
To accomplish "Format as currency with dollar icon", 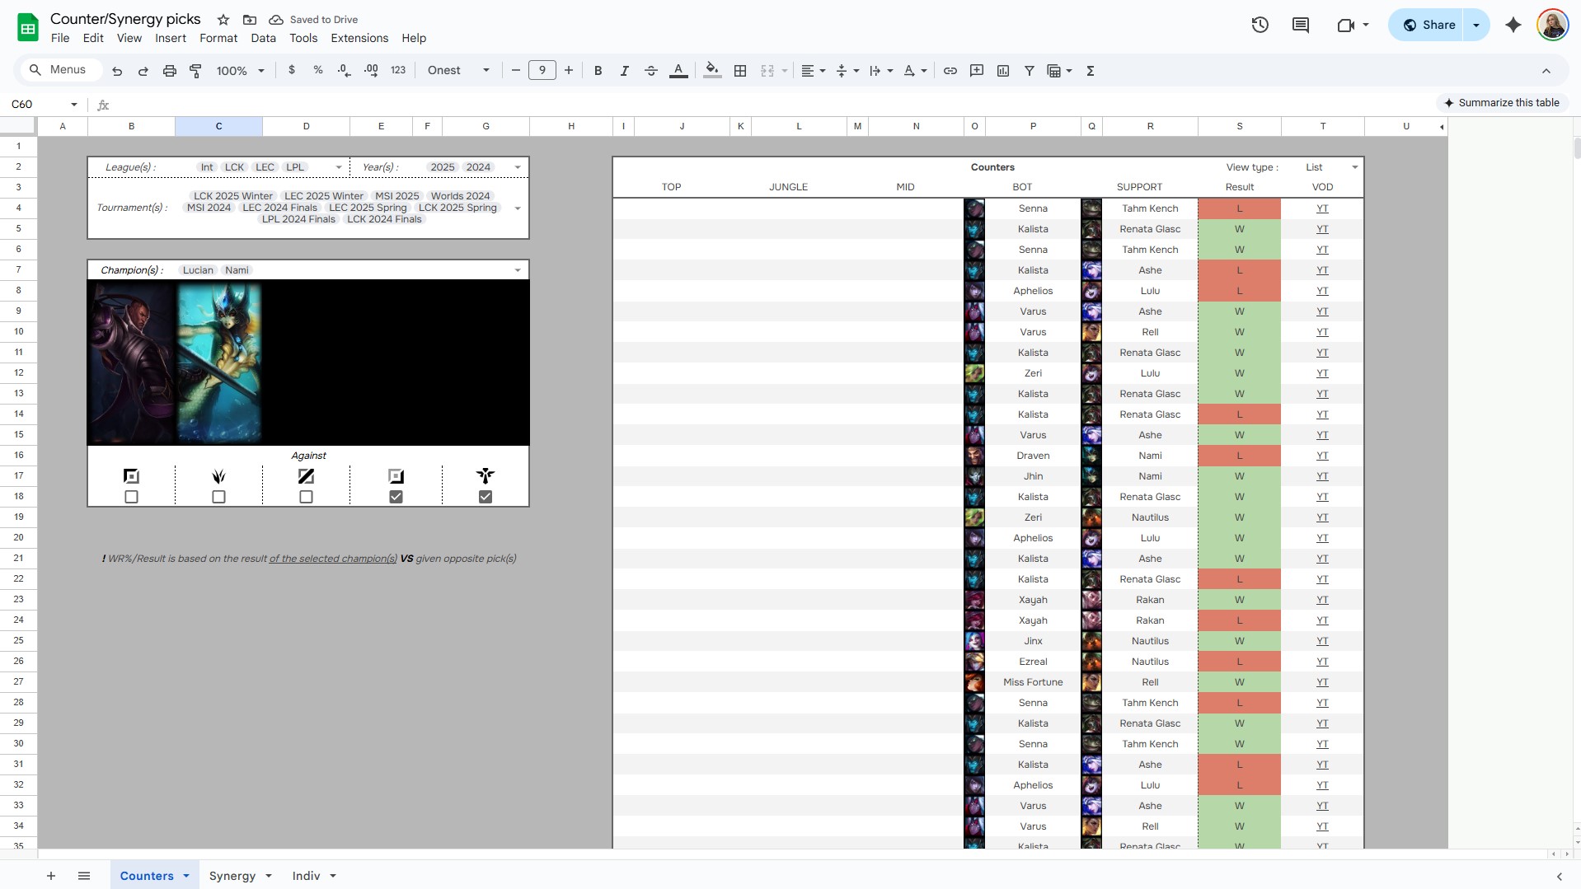I will (292, 71).
